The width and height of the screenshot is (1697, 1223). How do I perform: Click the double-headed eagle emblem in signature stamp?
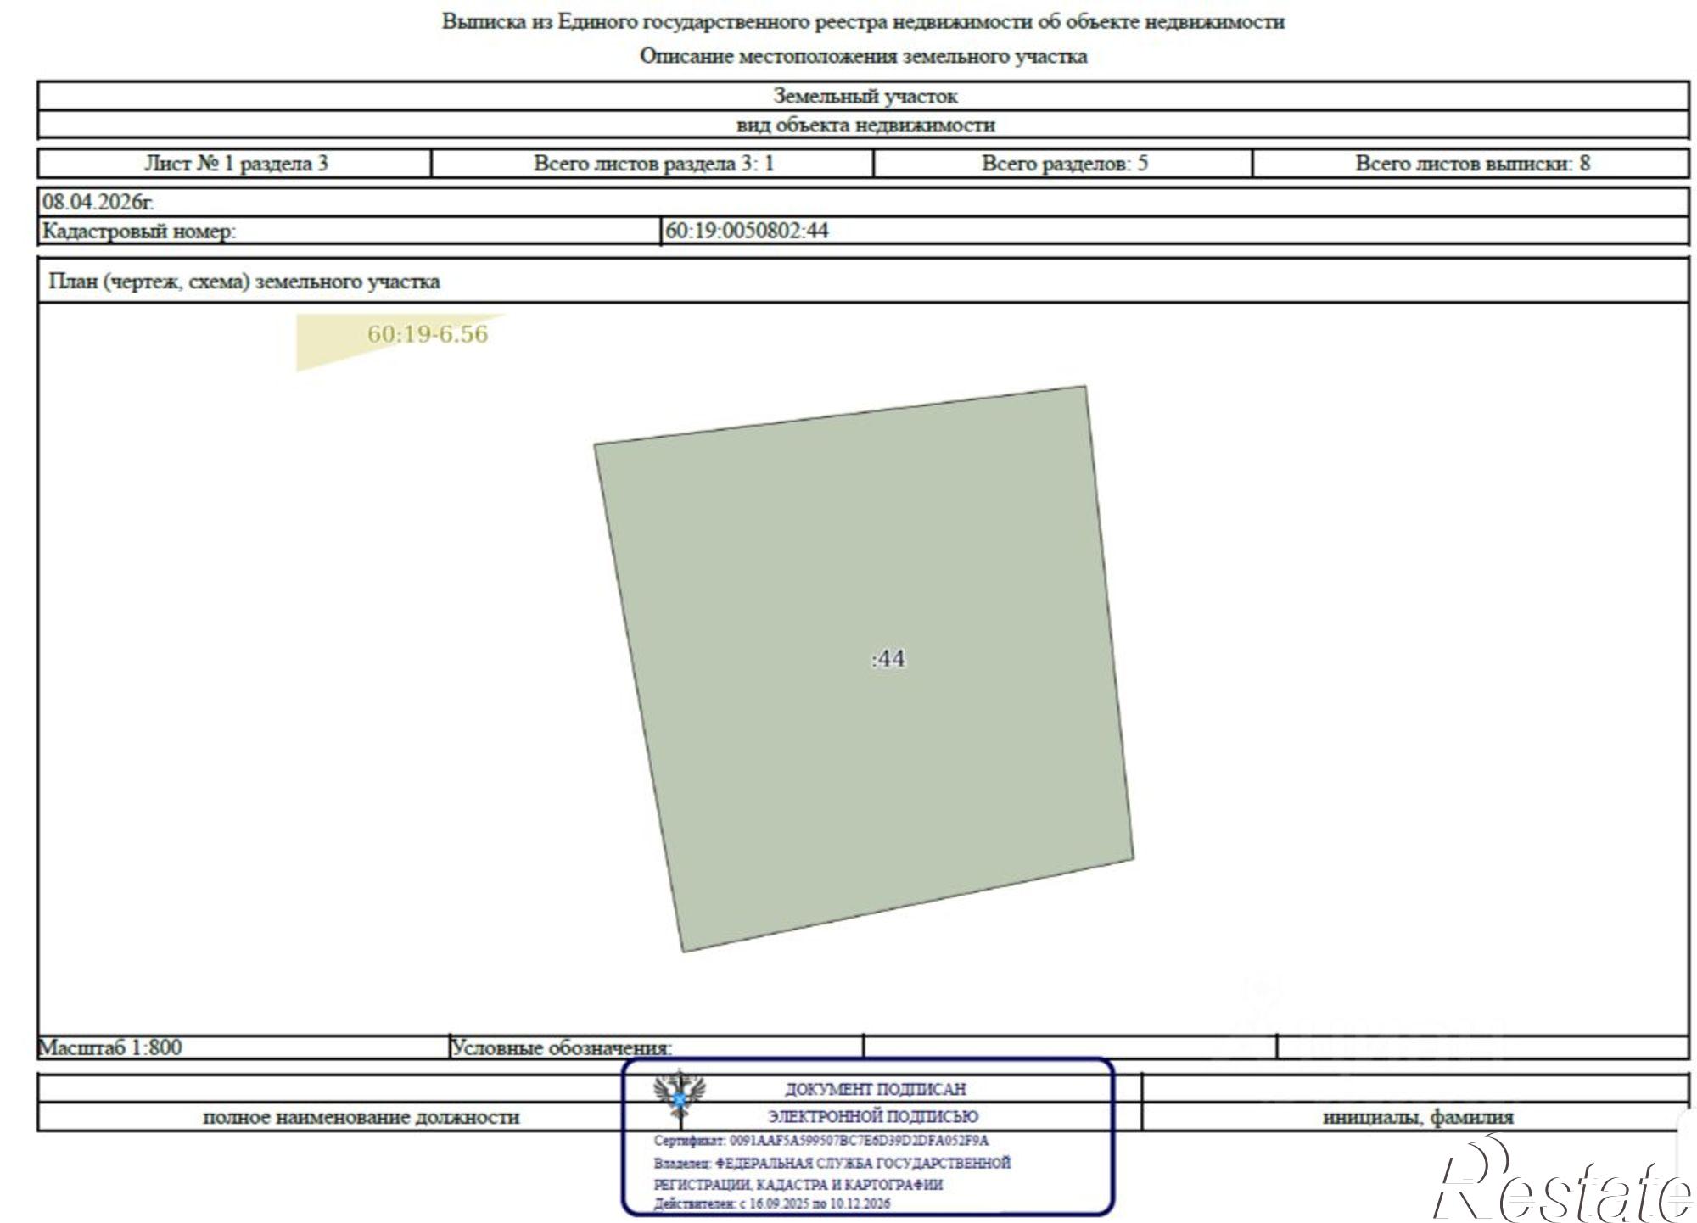(x=679, y=1095)
